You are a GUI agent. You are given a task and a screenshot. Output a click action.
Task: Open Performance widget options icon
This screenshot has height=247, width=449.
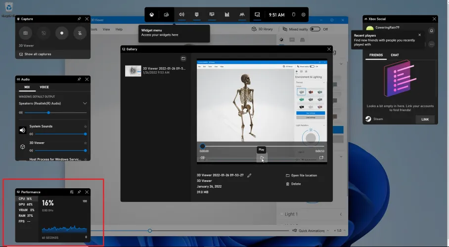72,192
